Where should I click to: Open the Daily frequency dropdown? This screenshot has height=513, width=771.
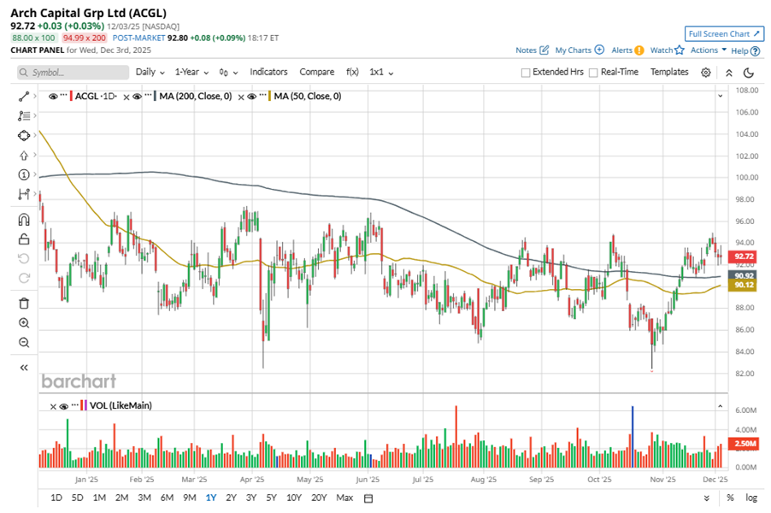tap(150, 72)
